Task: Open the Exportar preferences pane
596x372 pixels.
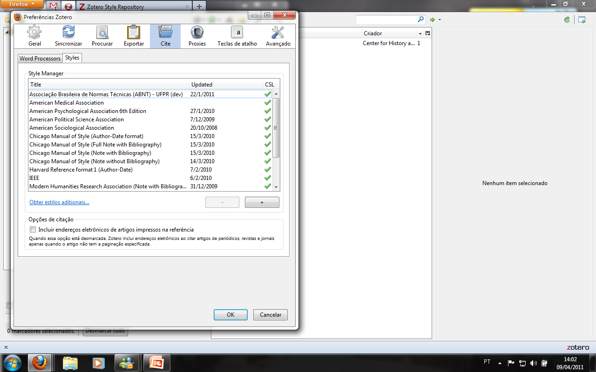Action: click(x=134, y=36)
